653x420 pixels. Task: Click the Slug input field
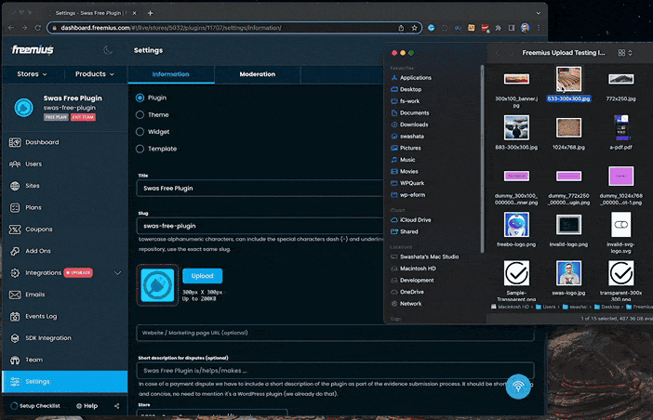[x=260, y=226]
